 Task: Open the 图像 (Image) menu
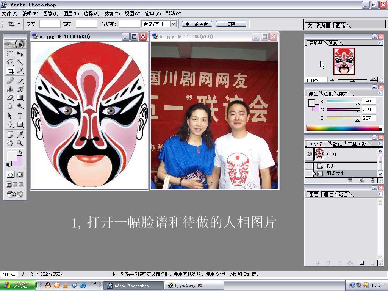51,14
